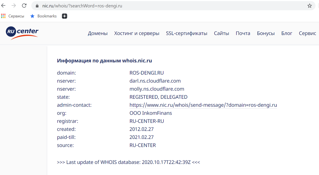Open the Сайты menu
This screenshot has width=319, height=175.
click(221, 33)
